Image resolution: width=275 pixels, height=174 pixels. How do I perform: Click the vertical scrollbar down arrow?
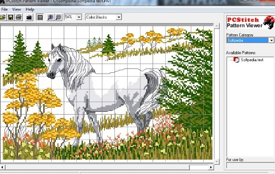(x=216, y=161)
